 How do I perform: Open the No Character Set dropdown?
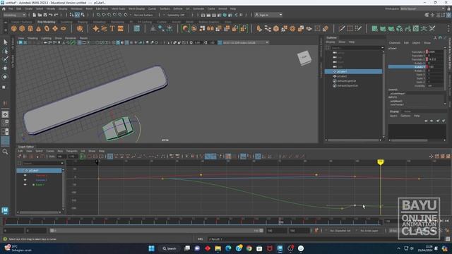[x=340, y=231]
